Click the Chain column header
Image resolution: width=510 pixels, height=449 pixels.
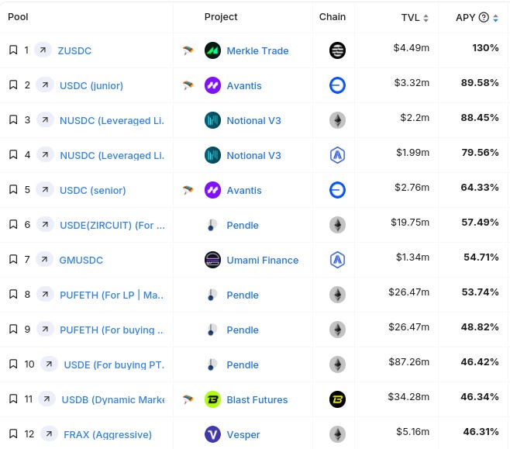tap(333, 17)
